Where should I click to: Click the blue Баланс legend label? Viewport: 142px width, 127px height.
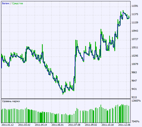(x=6, y=3)
